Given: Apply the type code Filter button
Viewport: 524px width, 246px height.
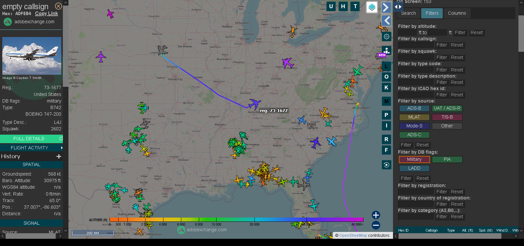Looking at the screenshot, I should (441, 70).
